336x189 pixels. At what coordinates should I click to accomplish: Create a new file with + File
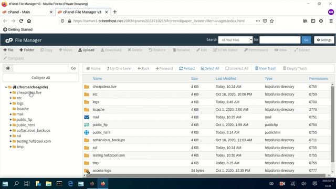pos(8,50)
